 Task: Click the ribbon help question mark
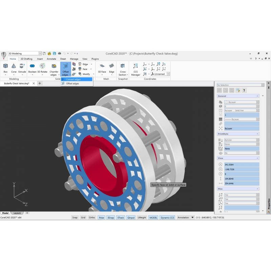point(256,59)
